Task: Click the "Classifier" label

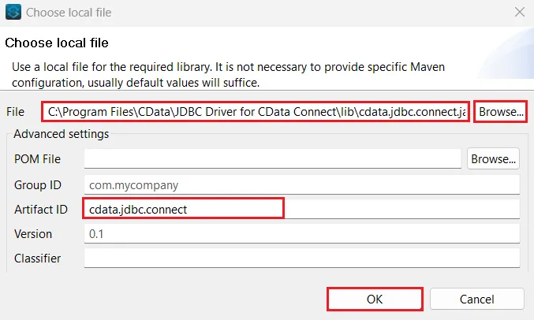Action: pos(37,258)
